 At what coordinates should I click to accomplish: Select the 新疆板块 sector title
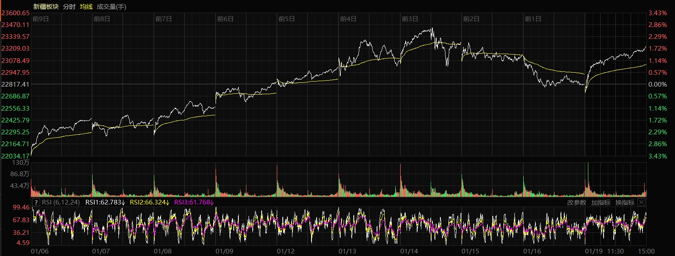(46, 6)
